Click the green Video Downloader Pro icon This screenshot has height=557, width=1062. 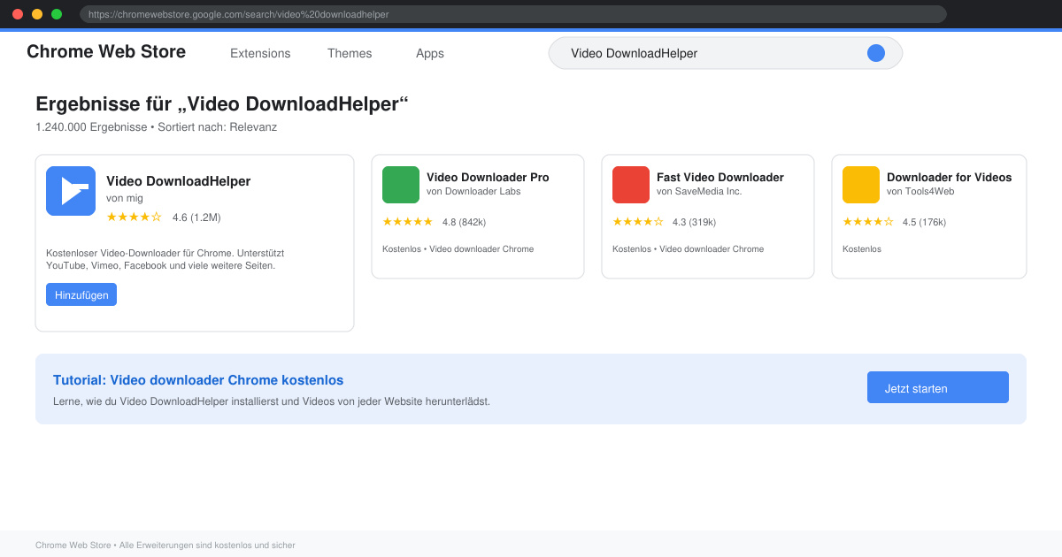[x=401, y=185]
